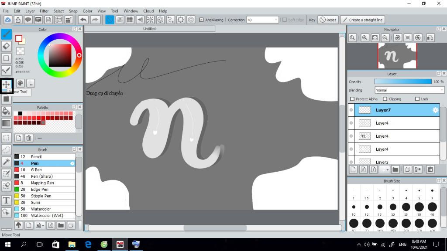Select the rectangular Select tool
Screen dimensions: 447x251
click(6, 138)
